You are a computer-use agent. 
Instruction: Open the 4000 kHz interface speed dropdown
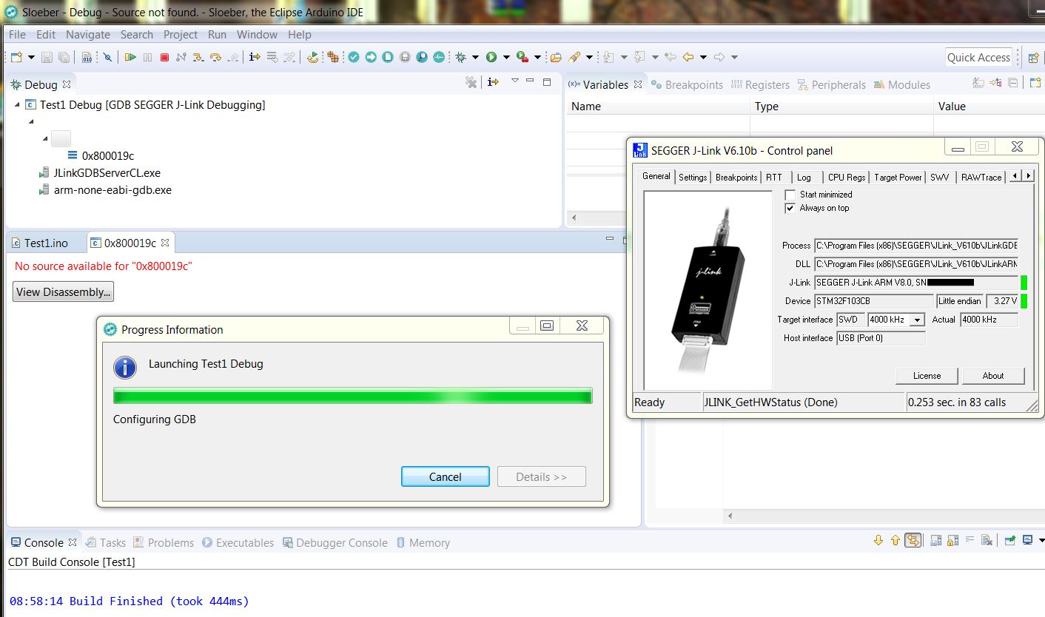(x=917, y=320)
